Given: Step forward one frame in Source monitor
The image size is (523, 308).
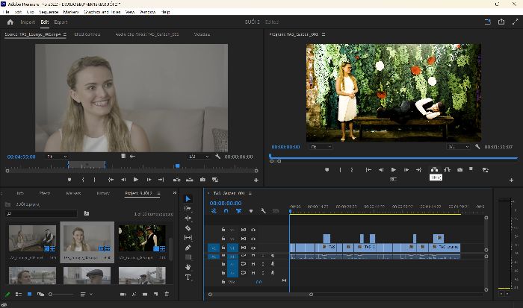Looking at the screenshot, I should (149, 180).
